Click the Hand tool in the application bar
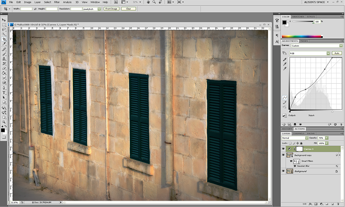The width and height of the screenshot is (345, 207). [148, 2]
